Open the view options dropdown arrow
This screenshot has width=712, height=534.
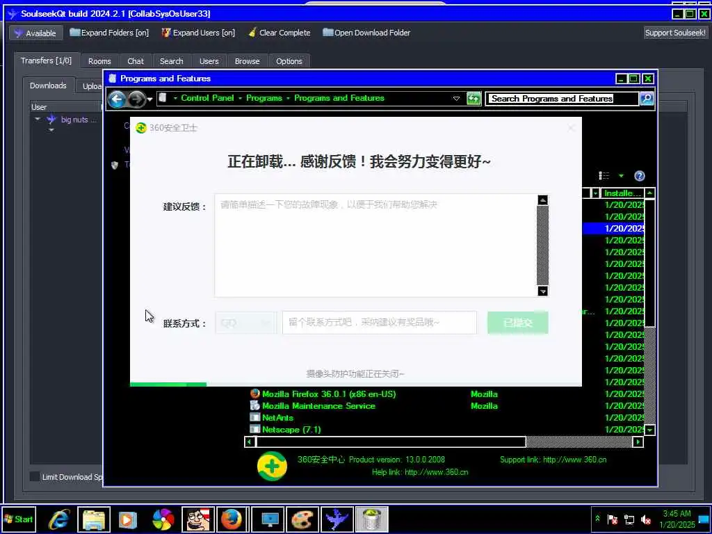click(621, 176)
